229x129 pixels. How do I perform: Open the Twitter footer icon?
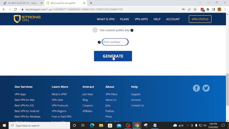[x=206, y=88]
